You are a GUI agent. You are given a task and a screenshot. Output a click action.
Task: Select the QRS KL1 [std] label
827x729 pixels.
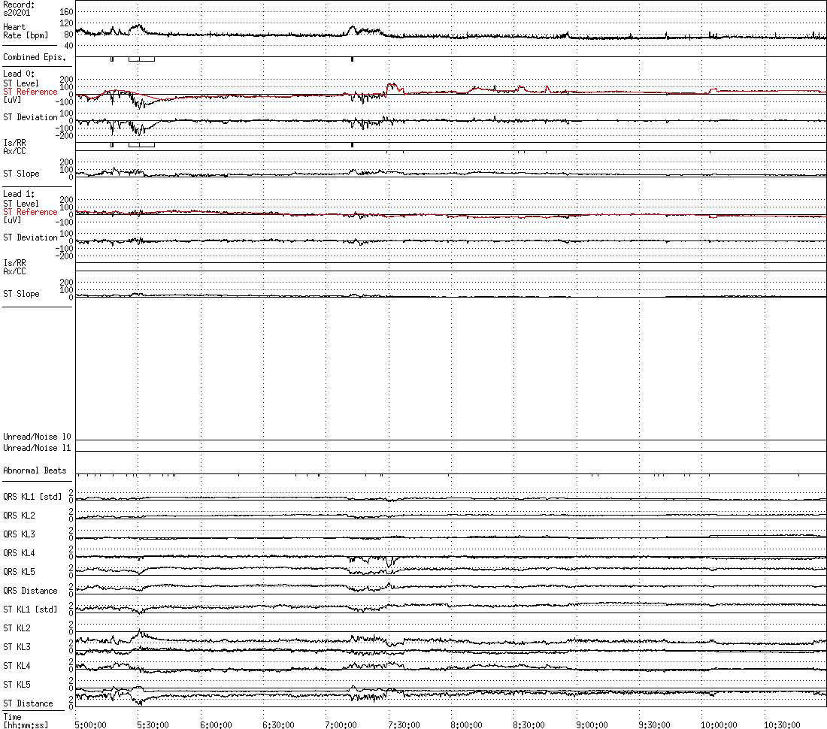[32, 497]
